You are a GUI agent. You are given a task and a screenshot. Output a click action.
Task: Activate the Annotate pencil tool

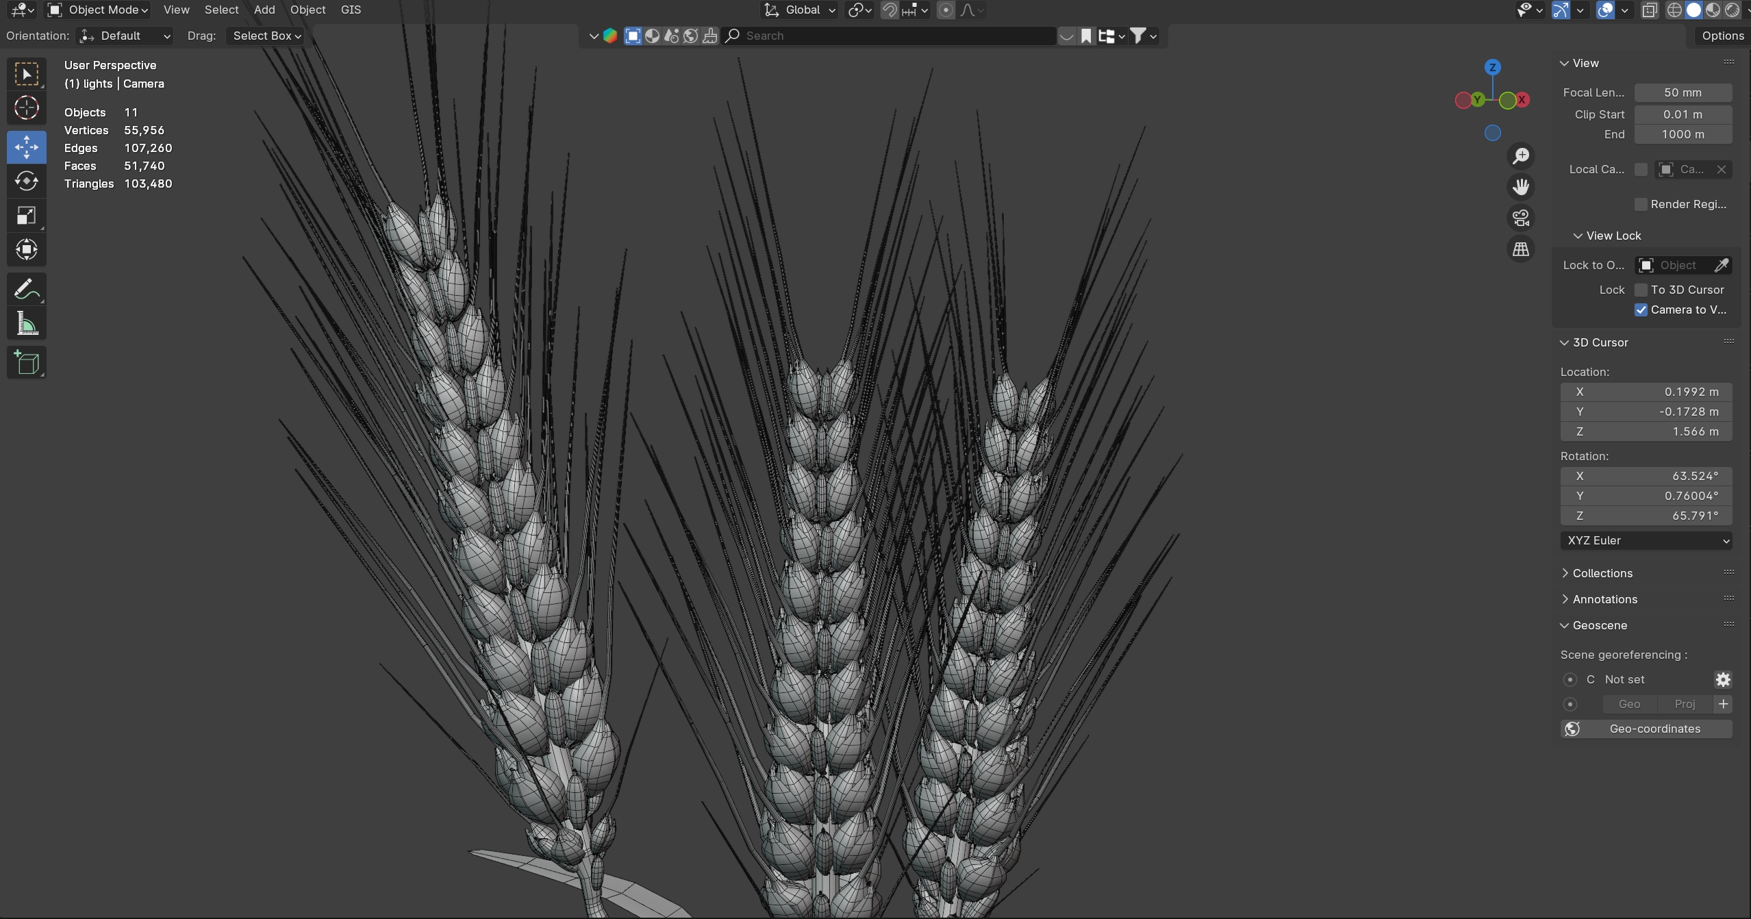point(26,290)
